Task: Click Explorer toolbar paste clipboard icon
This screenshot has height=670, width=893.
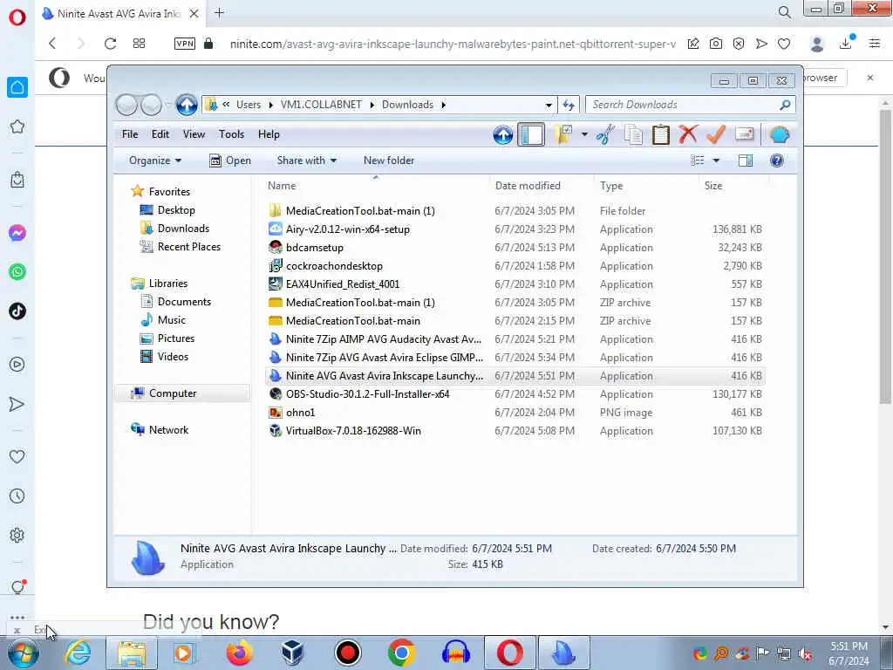Action: pos(661,135)
